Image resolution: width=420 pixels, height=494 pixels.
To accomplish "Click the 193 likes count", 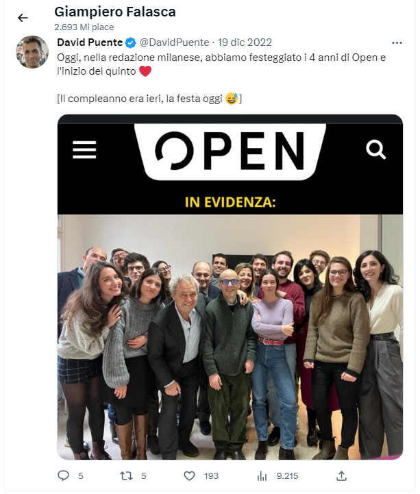I will click(x=211, y=476).
